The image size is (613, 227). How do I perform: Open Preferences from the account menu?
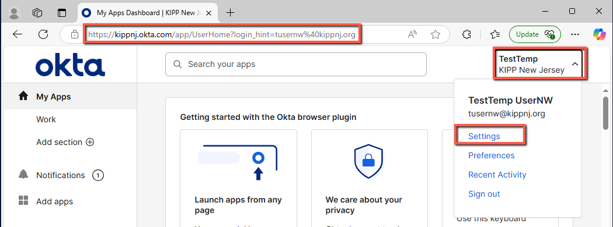492,155
